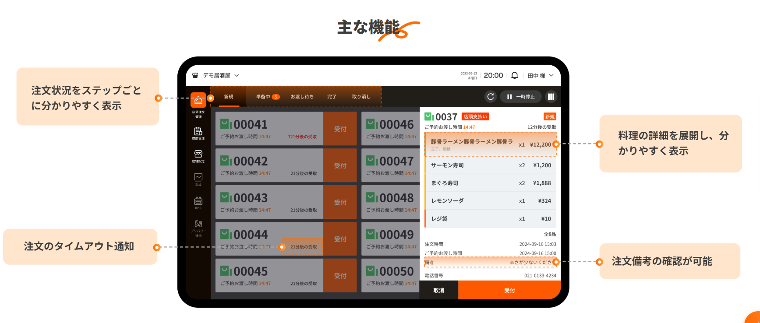
Task: Open the 店外注文管理 bell icon in sidebar
Action: pyautogui.click(x=198, y=100)
